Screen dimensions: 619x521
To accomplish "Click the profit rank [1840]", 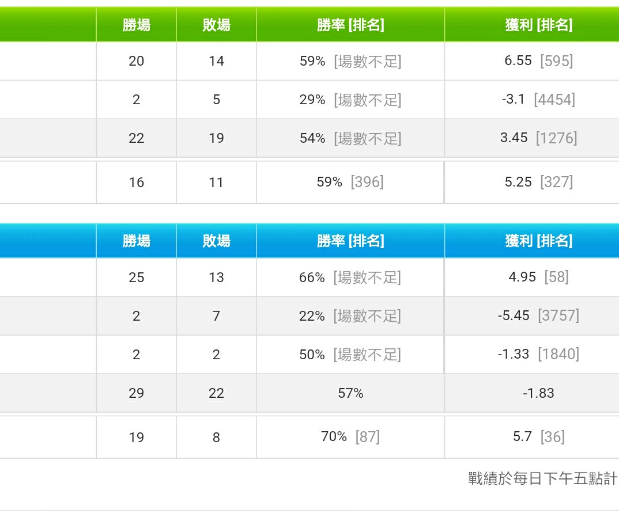I will coord(558,354).
